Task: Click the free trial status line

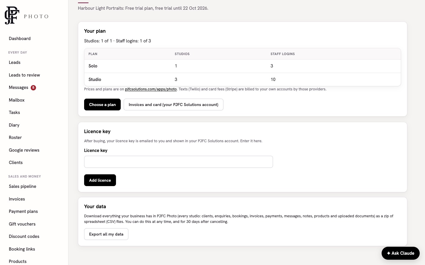Action: click(143, 8)
